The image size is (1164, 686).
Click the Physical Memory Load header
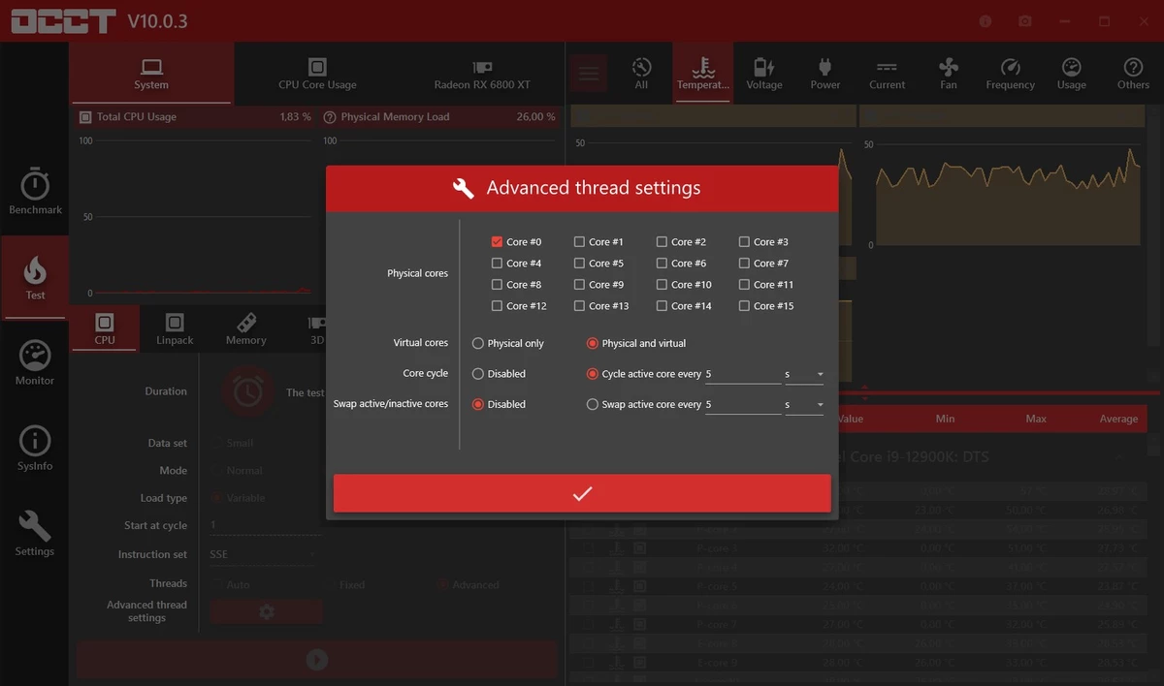tap(438, 116)
